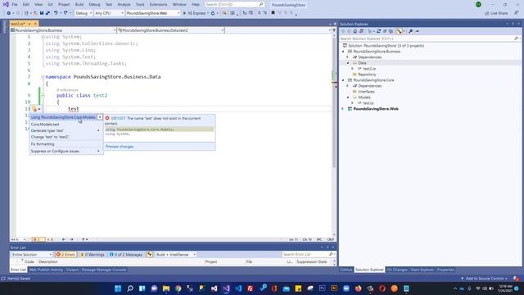This screenshot has width=524, height=295.
Task: Toggle the 0 Warnings filter button
Action: pos(93,255)
